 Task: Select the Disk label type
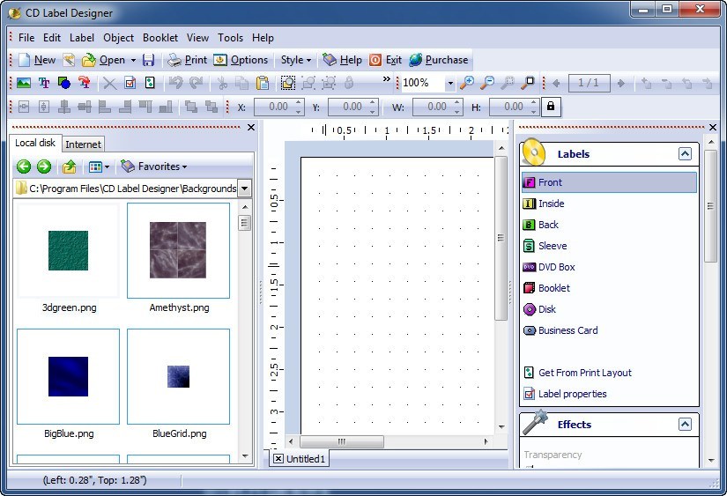539,309
